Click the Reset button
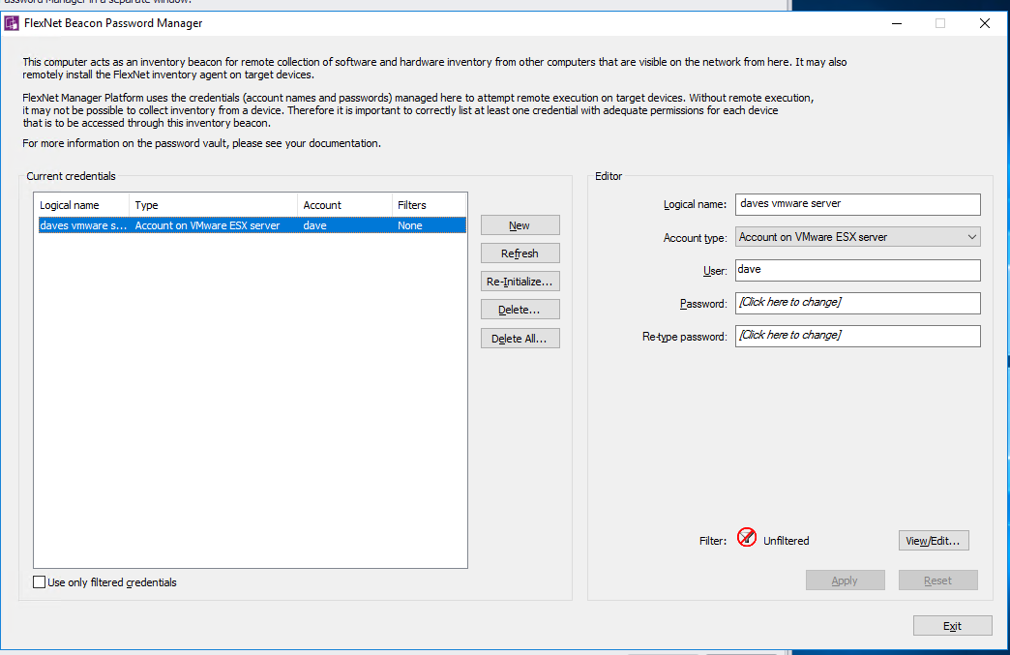1010x655 pixels. click(937, 581)
